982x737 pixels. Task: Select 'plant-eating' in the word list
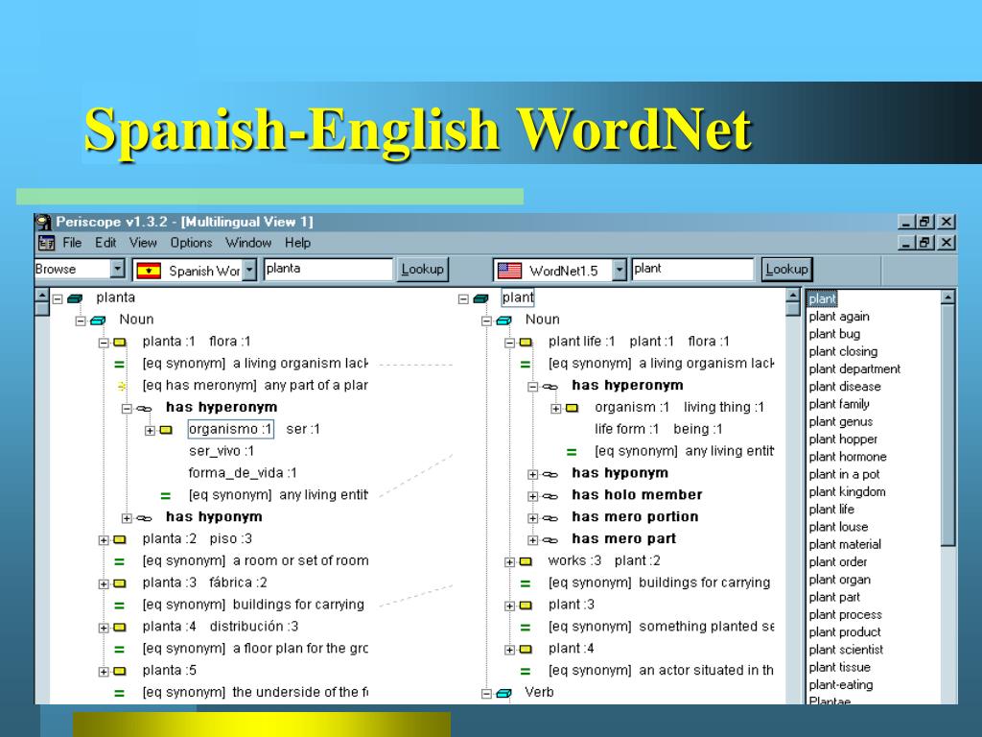tap(840, 685)
